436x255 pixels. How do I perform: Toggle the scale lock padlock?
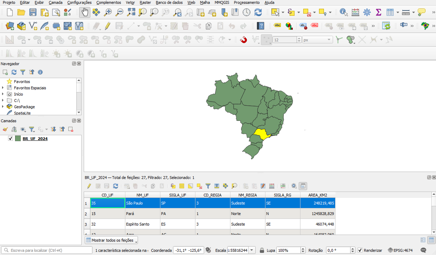pos(262,250)
